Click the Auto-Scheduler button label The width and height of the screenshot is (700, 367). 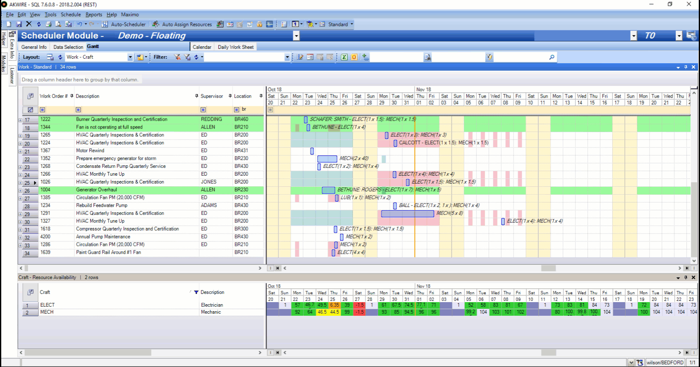[x=128, y=24]
